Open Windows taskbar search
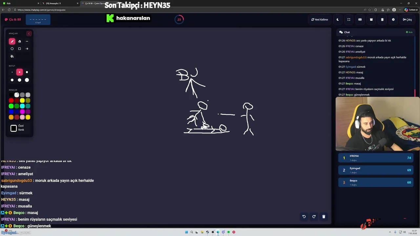Image resolution: width=420 pixels, height=236 pixels. pyautogui.click(x=192, y=232)
